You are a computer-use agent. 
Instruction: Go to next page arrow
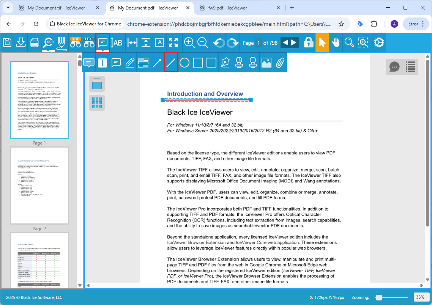(294, 42)
